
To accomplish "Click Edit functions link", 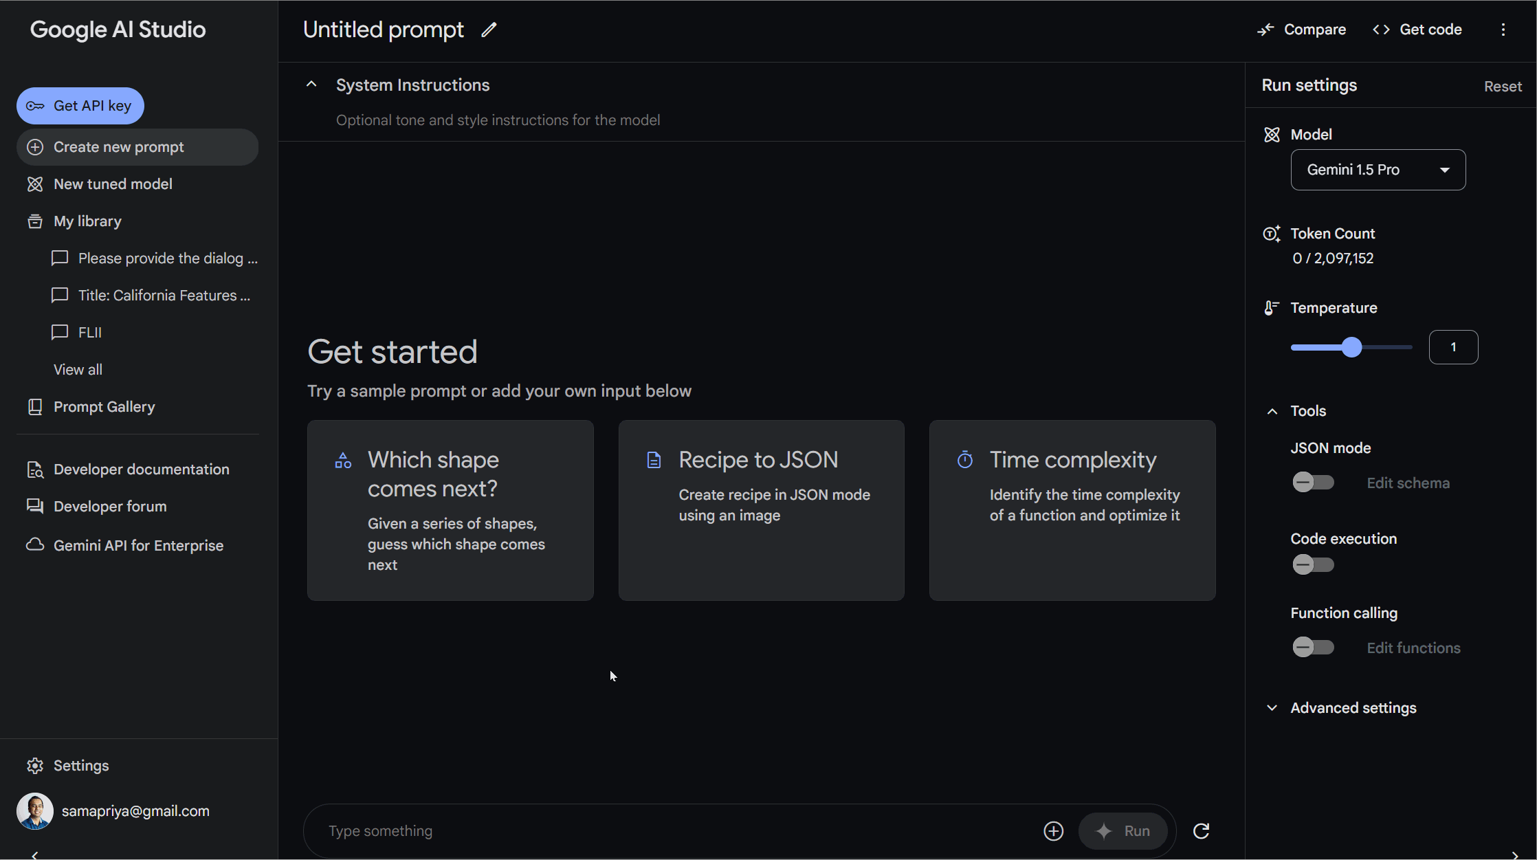I will coord(1413,648).
